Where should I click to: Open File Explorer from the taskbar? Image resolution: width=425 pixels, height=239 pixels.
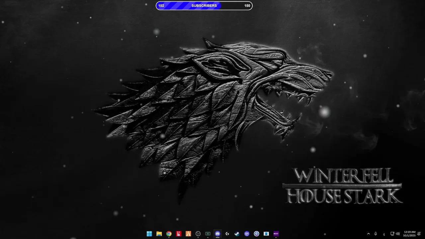[159, 234]
